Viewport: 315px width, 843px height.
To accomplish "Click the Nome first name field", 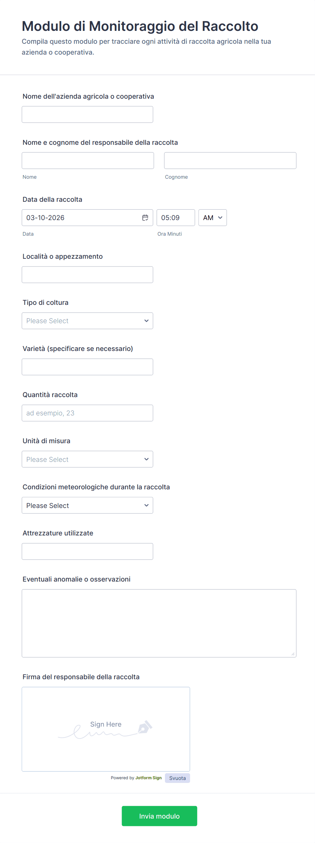I will coord(88,161).
